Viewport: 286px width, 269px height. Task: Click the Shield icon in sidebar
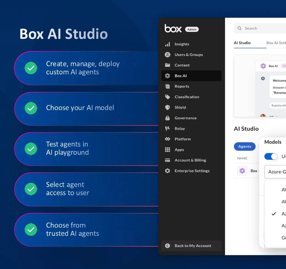pyautogui.click(x=168, y=107)
